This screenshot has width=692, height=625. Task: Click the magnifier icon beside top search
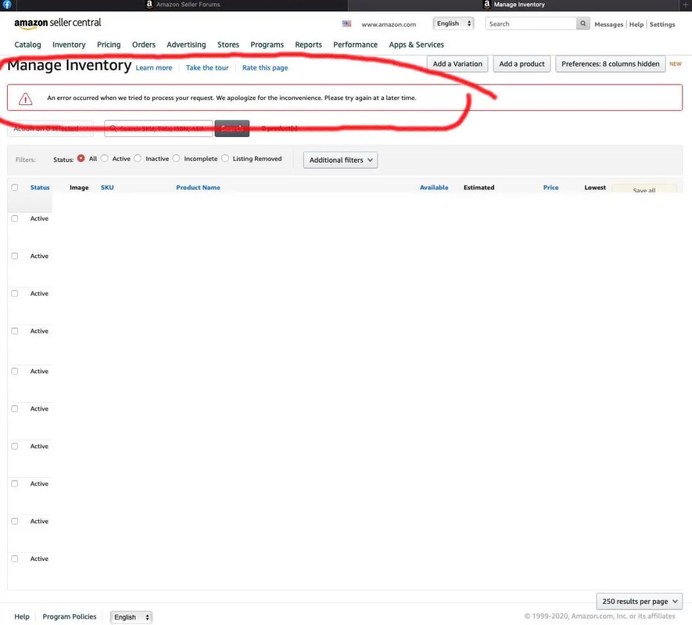point(582,24)
